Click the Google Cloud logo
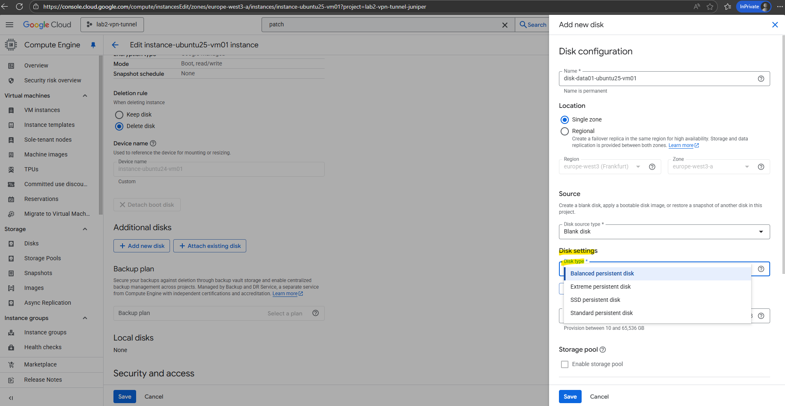Screen dimensions: 785x406 [47, 25]
